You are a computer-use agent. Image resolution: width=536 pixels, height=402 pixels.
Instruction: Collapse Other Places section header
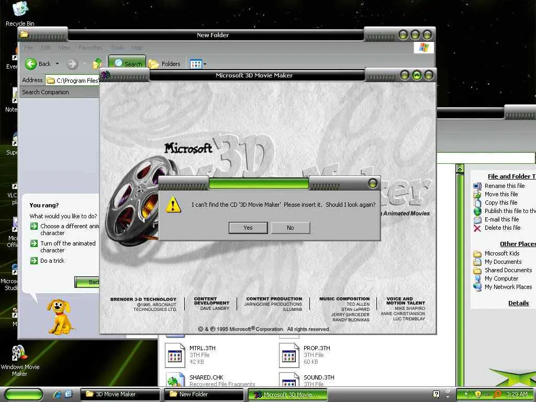click(x=518, y=244)
